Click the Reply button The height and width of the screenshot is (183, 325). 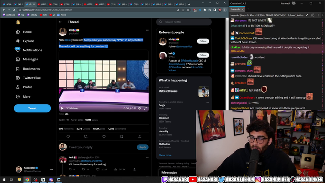click(x=142, y=147)
